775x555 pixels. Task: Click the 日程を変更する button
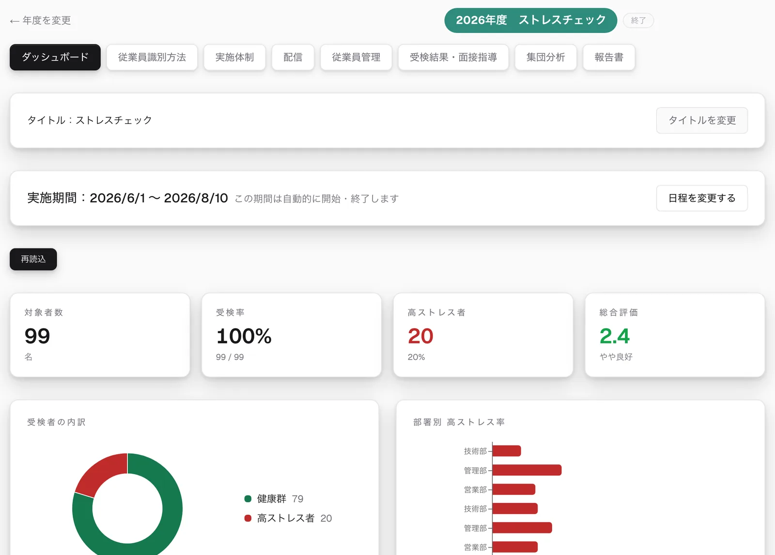click(x=702, y=198)
